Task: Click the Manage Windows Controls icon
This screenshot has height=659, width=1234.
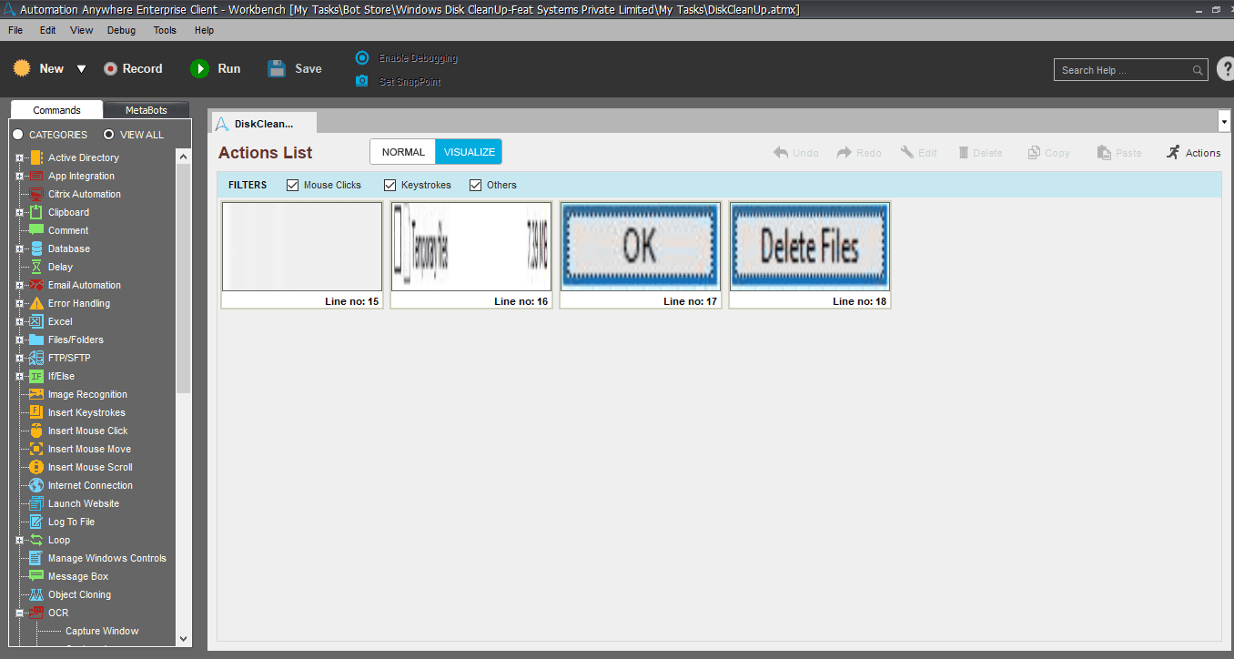Action: coord(36,558)
